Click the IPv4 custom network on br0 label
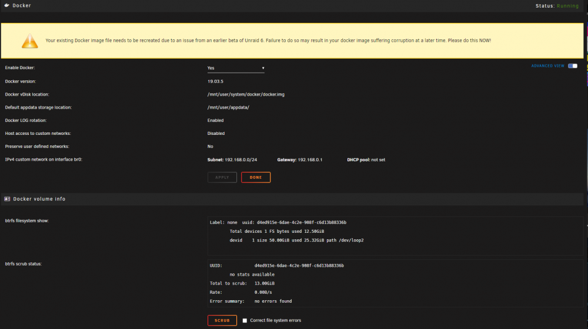 [44, 160]
